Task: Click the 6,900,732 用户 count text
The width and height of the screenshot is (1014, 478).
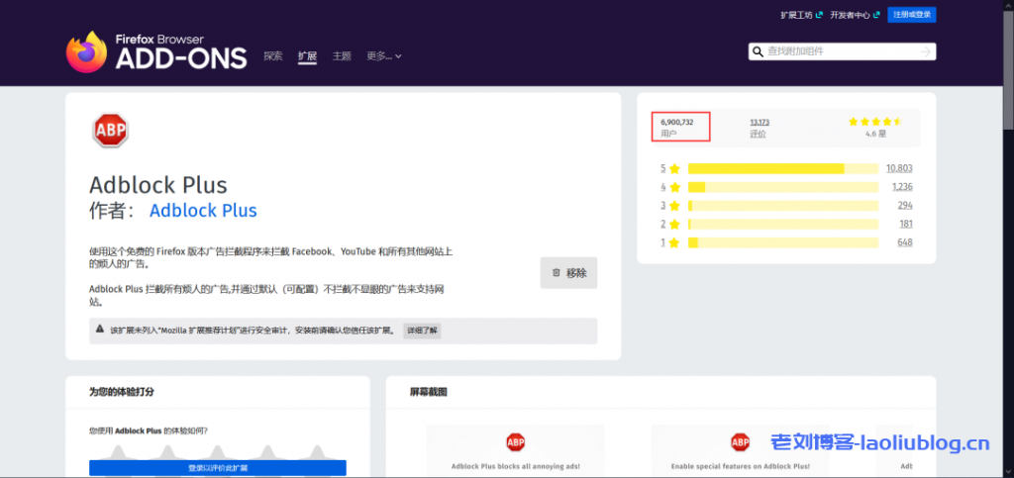Action: (x=677, y=128)
